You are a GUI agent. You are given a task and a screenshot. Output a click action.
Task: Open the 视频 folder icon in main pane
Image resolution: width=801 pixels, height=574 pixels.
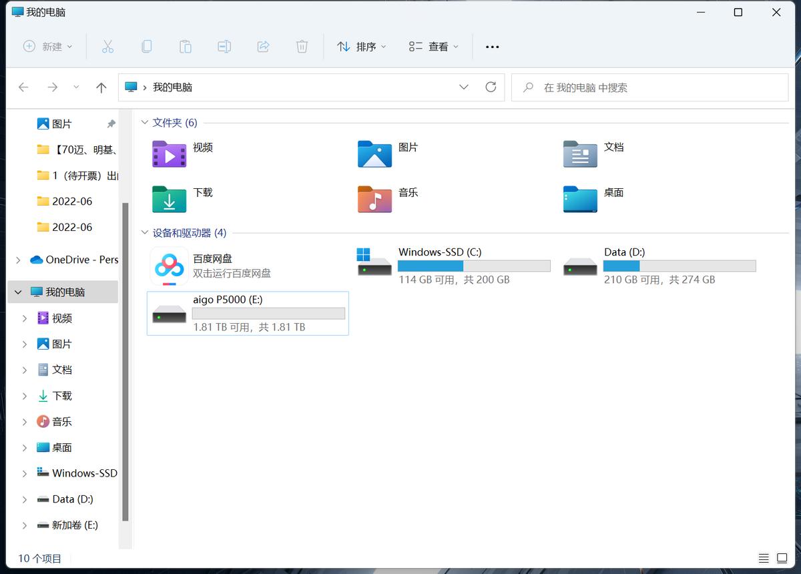pos(170,154)
